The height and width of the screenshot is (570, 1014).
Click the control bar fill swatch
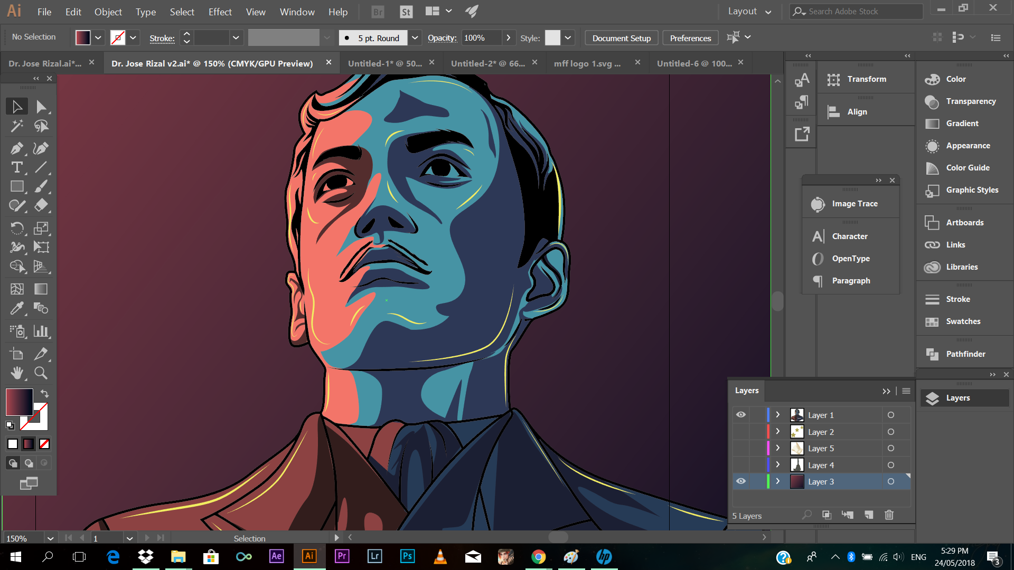[83, 37]
